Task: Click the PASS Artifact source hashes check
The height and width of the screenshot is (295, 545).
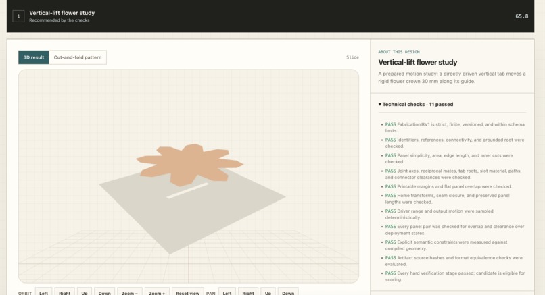Action: tap(454, 261)
